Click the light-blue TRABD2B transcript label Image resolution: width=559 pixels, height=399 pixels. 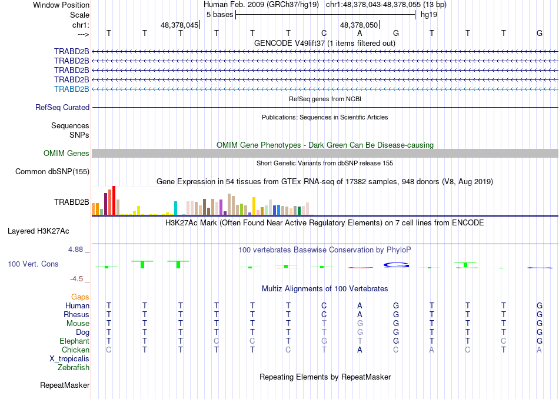coord(71,89)
